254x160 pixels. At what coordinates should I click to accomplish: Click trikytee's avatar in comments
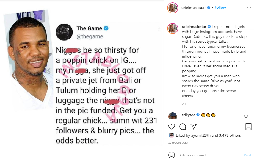click(173, 116)
